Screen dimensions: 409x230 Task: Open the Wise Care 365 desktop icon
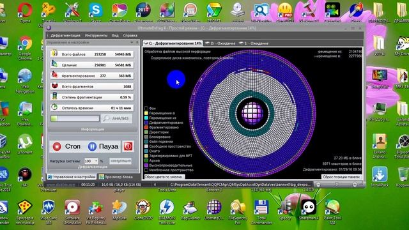coord(49,212)
